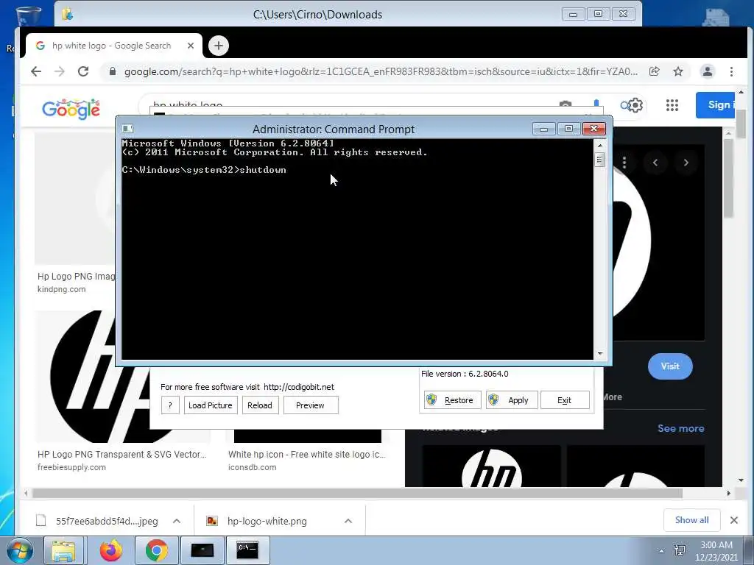Click the Reload button in logo changer

click(260, 405)
